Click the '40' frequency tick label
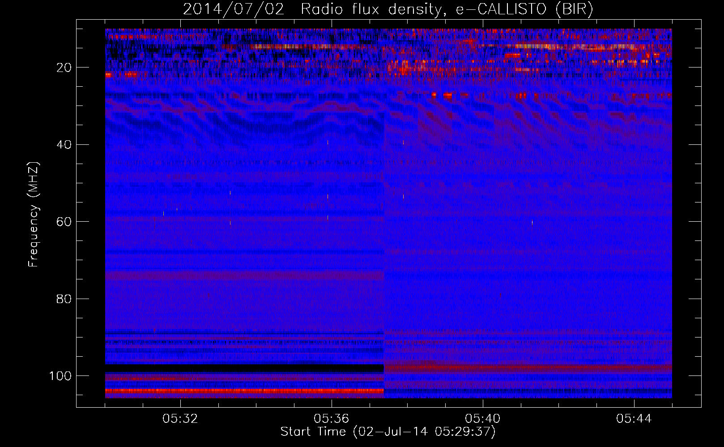 pos(64,145)
